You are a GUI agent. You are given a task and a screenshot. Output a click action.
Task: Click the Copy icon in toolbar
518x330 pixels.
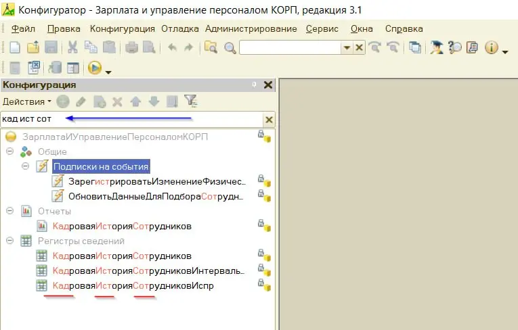(91, 48)
